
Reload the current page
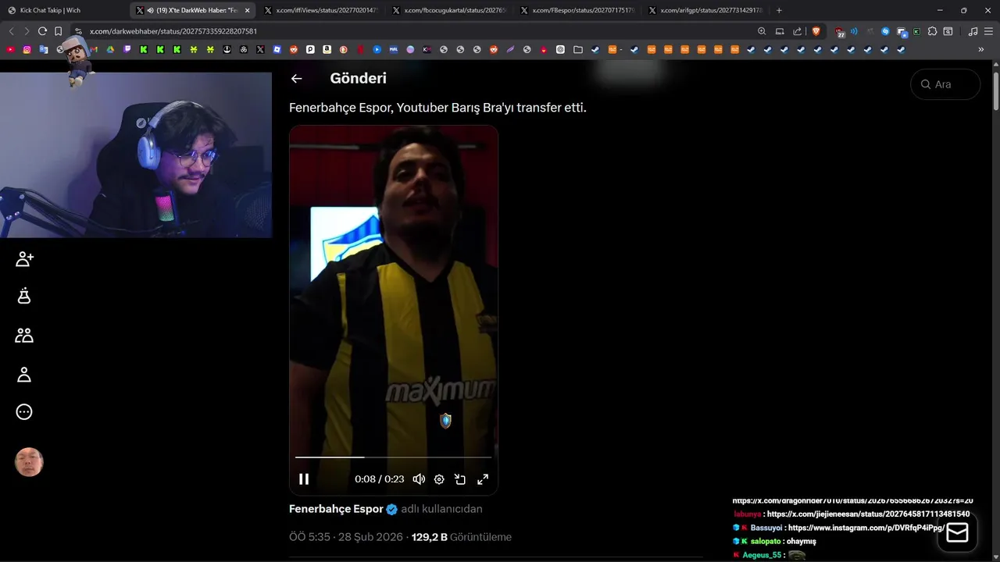[42, 31]
